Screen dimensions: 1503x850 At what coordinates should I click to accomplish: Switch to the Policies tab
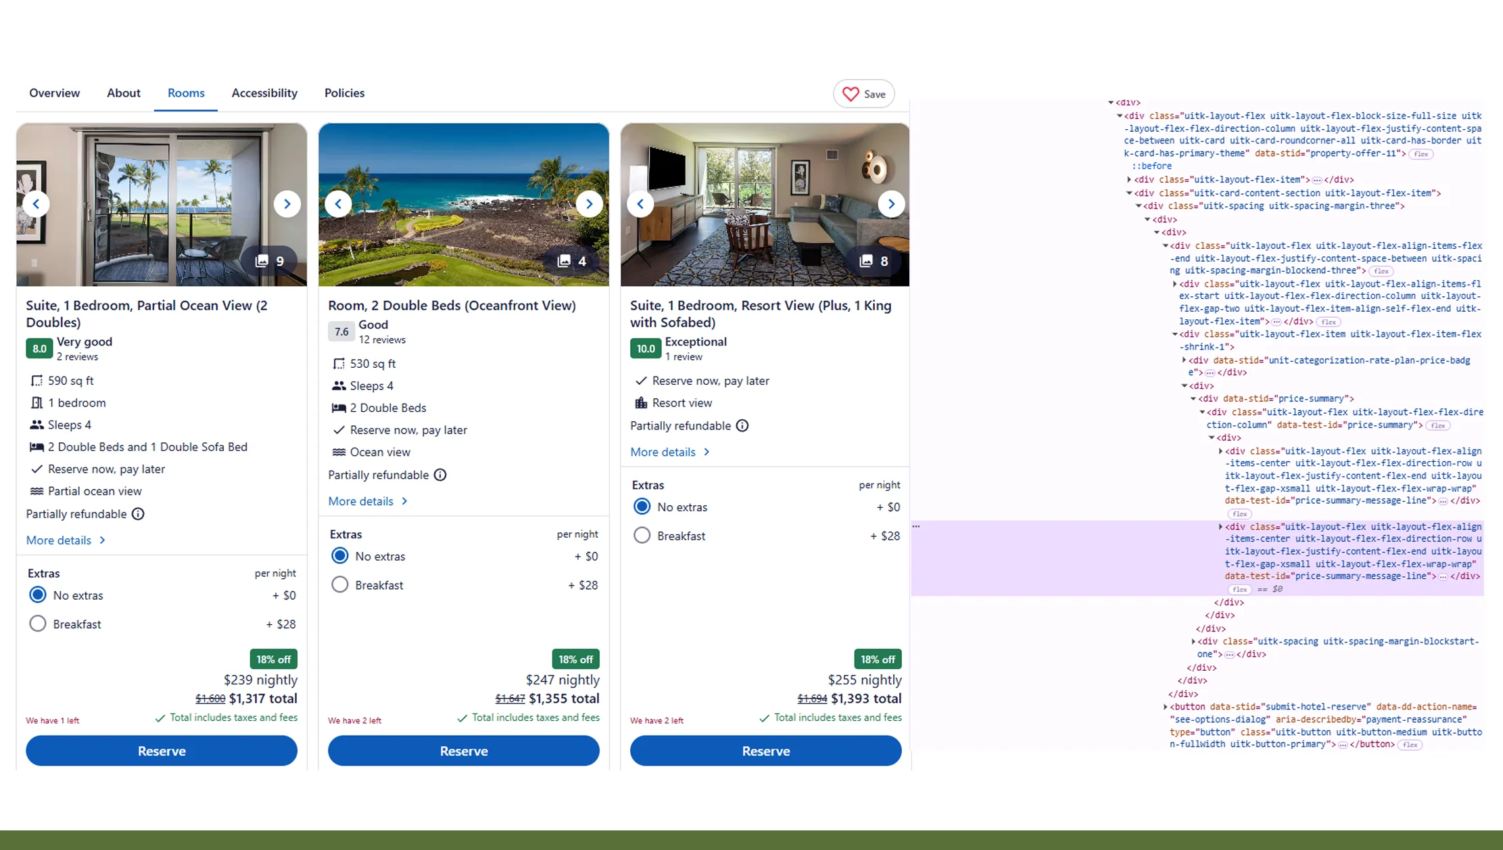click(344, 93)
